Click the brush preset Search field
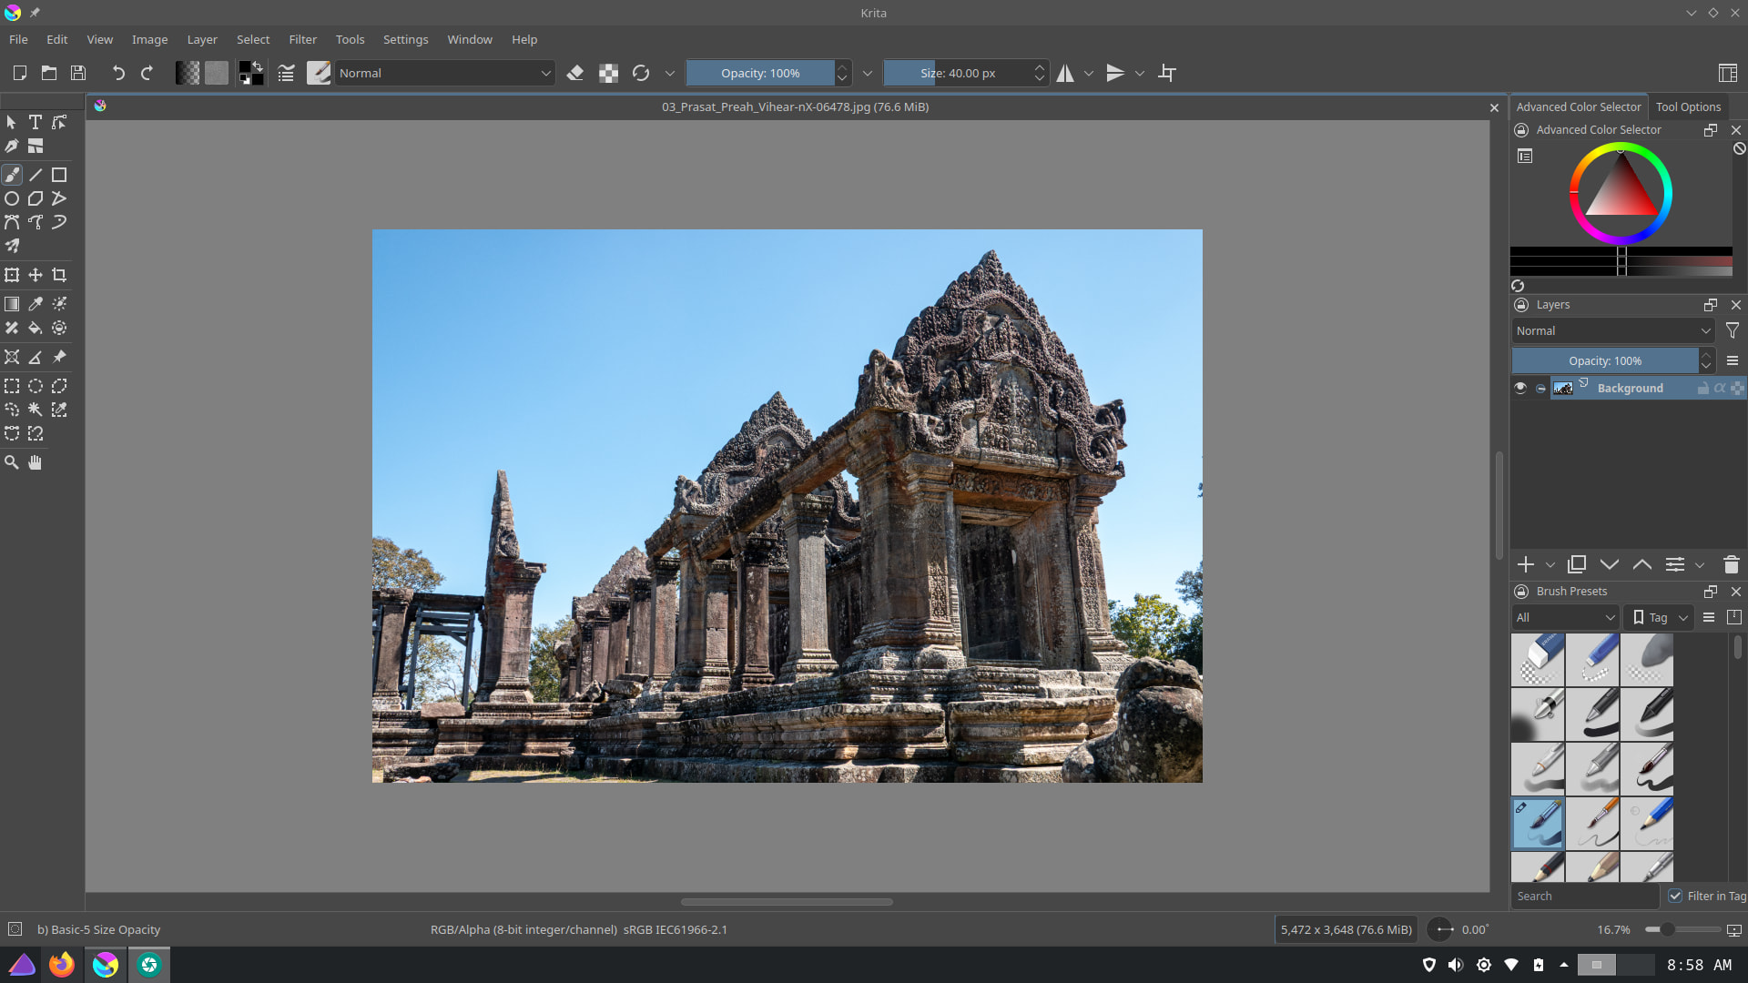Screen dimensions: 1748x983 1583,896
